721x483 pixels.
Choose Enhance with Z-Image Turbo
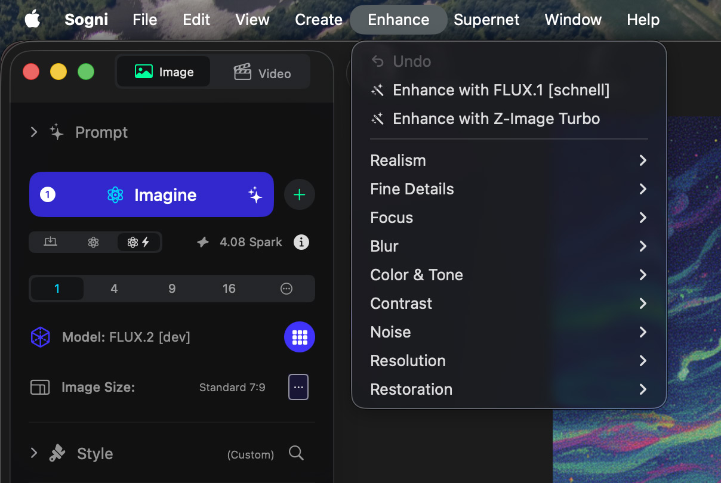(495, 119)
